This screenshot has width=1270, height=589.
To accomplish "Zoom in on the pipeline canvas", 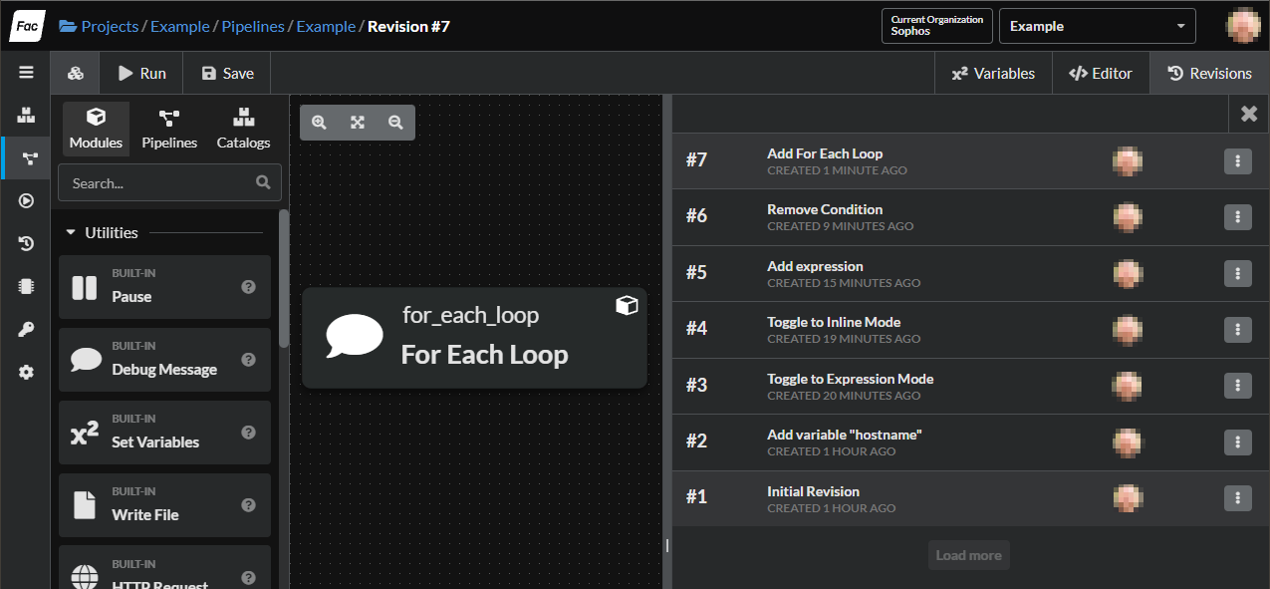I will [319, 123].
